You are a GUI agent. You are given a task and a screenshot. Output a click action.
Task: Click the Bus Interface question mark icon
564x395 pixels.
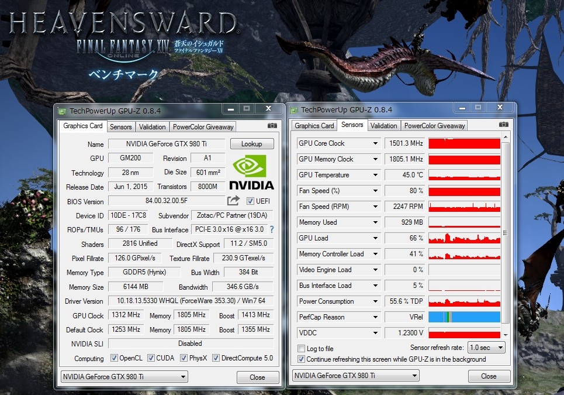(272, 229)
